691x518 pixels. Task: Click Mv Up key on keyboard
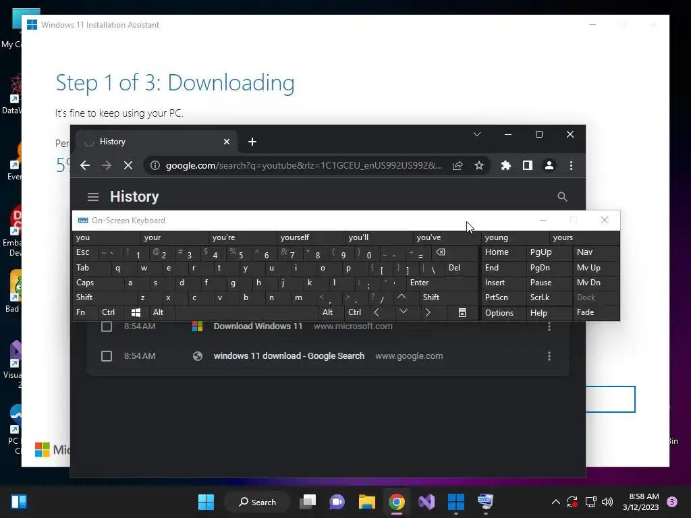point(597,268)
